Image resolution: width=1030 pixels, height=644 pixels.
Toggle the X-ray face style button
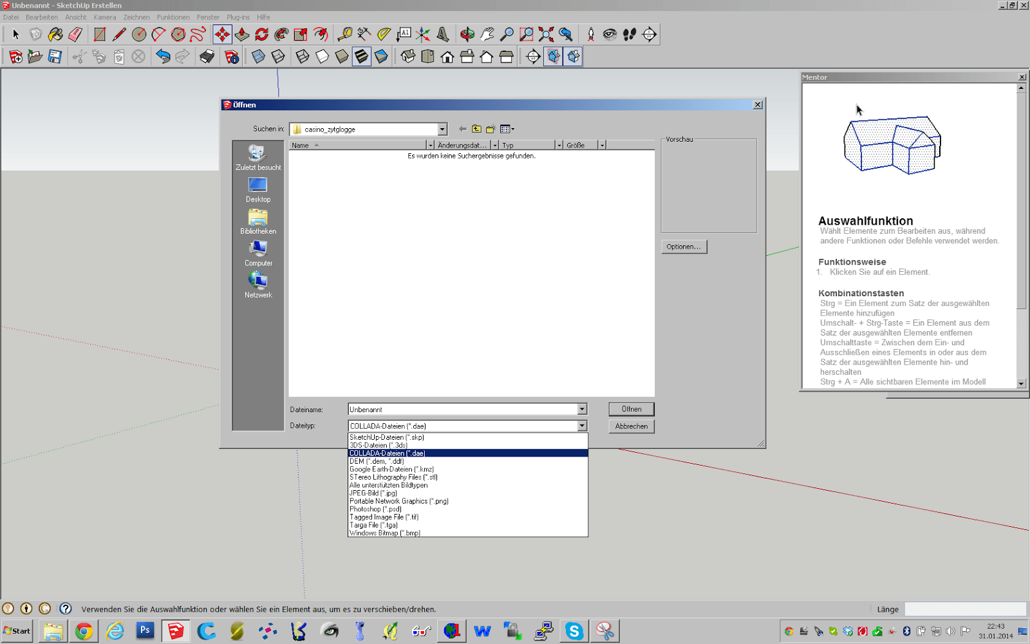(258, 57)
